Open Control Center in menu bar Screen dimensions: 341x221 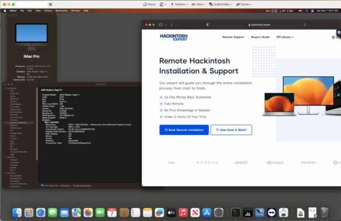[313, 11]
